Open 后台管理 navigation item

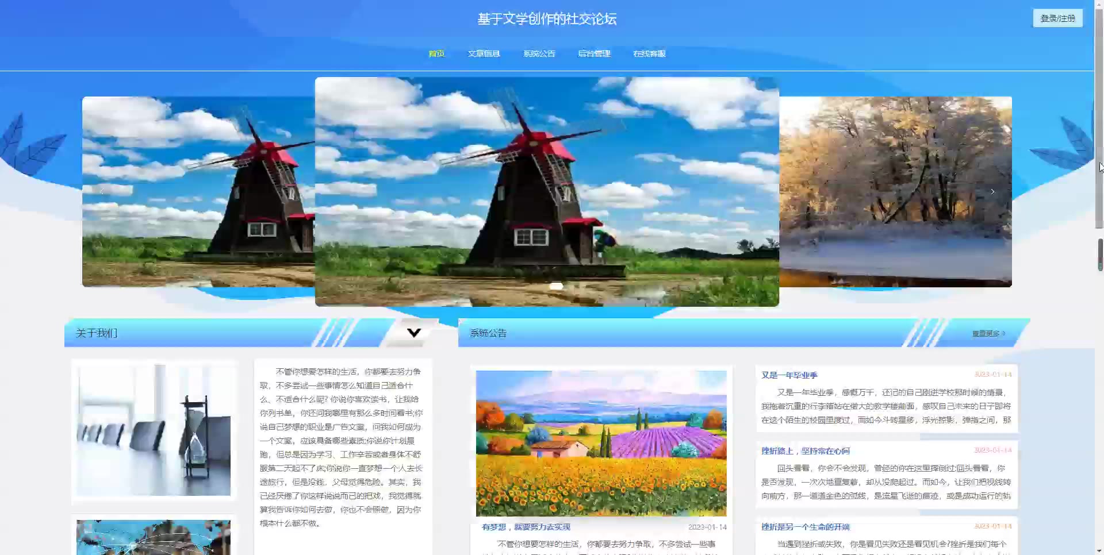pos(594,53)
